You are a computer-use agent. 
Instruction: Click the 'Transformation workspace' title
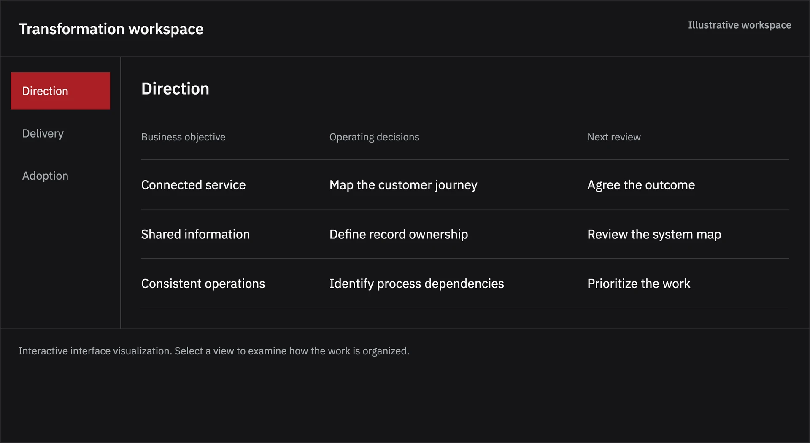point(111,29)
